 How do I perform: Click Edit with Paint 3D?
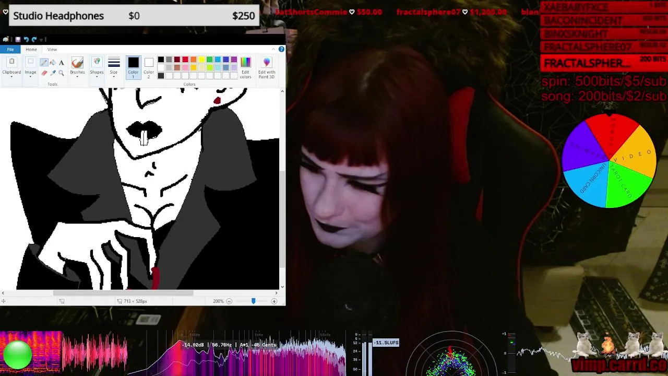[x=266, y=68]
